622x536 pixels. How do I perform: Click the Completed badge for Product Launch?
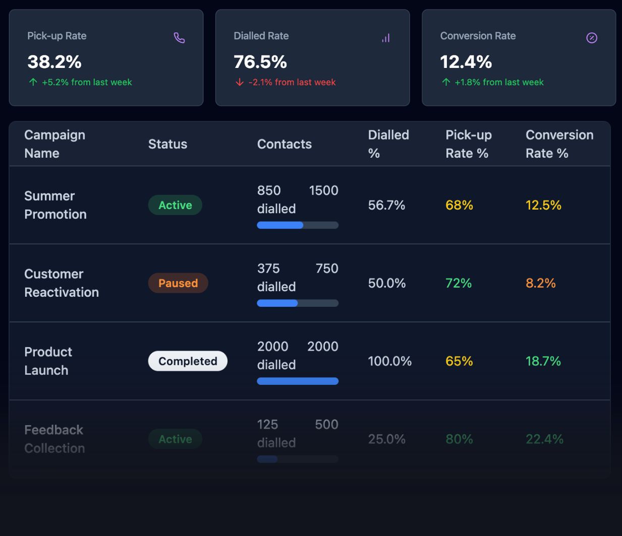188,361
